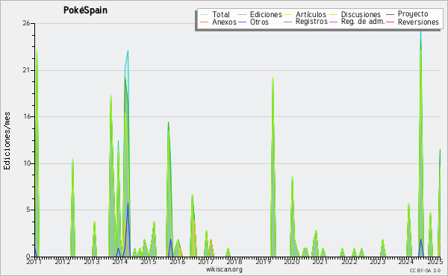Viewport: 448px width, 276px height.
Task: Click the tallest peak in mid-2024
Action: [x=420, y=31]
